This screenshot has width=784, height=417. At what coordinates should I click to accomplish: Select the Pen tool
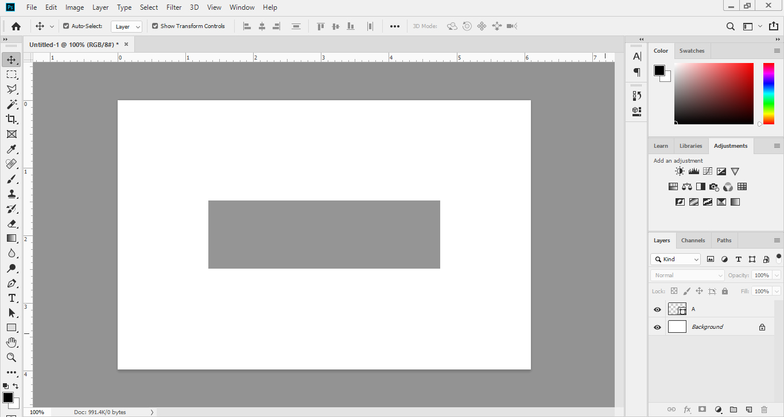(x=11, y=283)
